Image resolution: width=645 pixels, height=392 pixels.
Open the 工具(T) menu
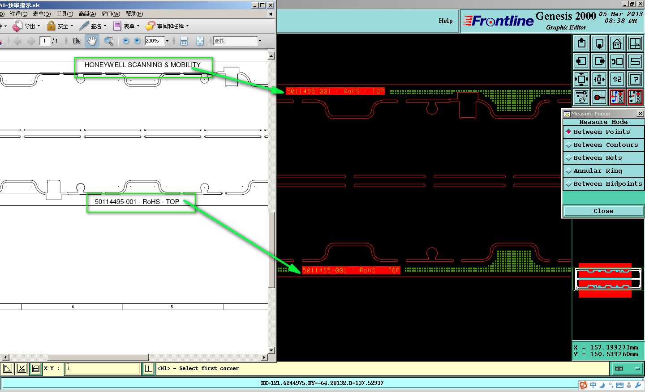(64, 14)
